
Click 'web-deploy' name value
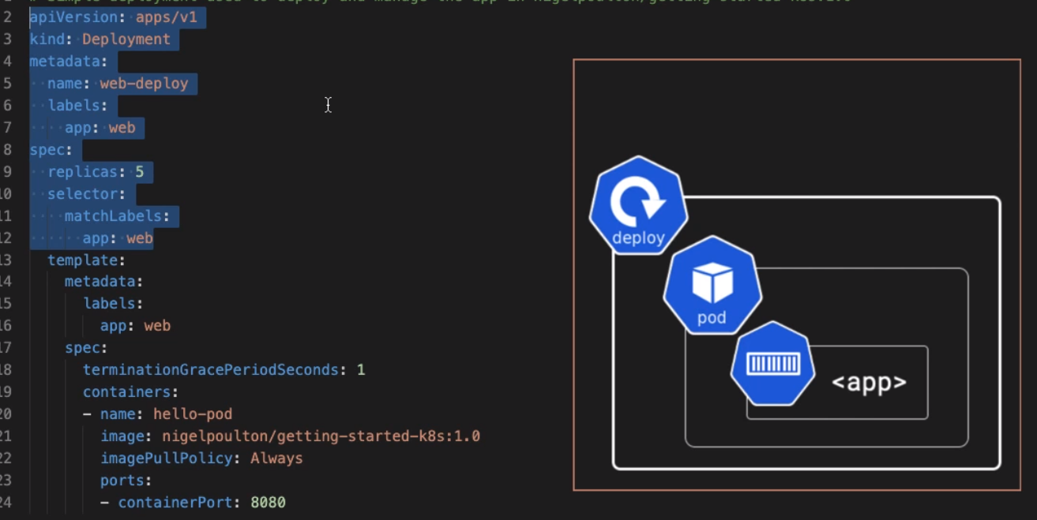coord(144,83)
